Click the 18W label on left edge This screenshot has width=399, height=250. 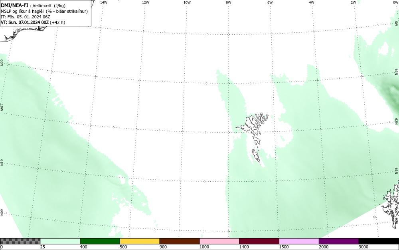[x=2, y=107]
